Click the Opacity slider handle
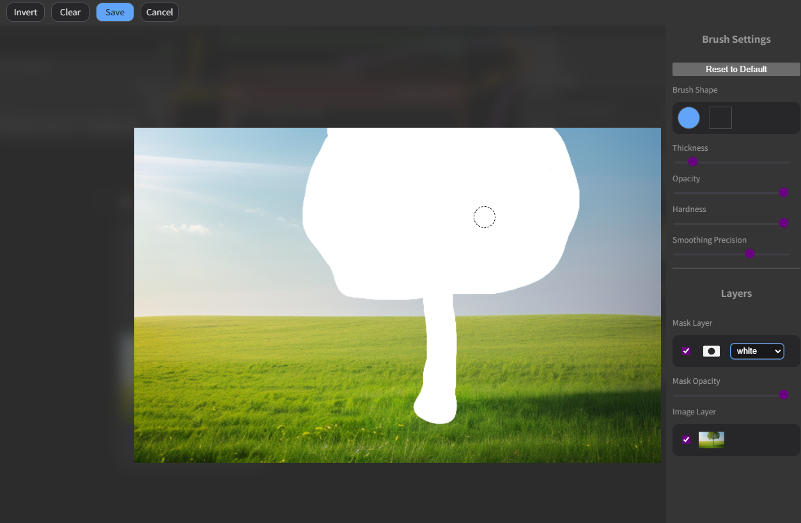The image size is (801, 523). click(784, 193)
